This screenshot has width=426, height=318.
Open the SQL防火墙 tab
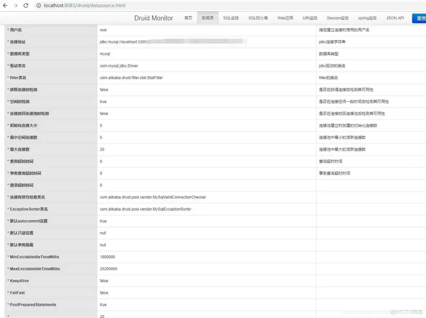258,18
